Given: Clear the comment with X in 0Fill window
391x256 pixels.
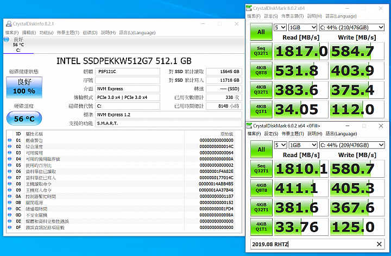Looking at the screenshot, I should 379,244.
